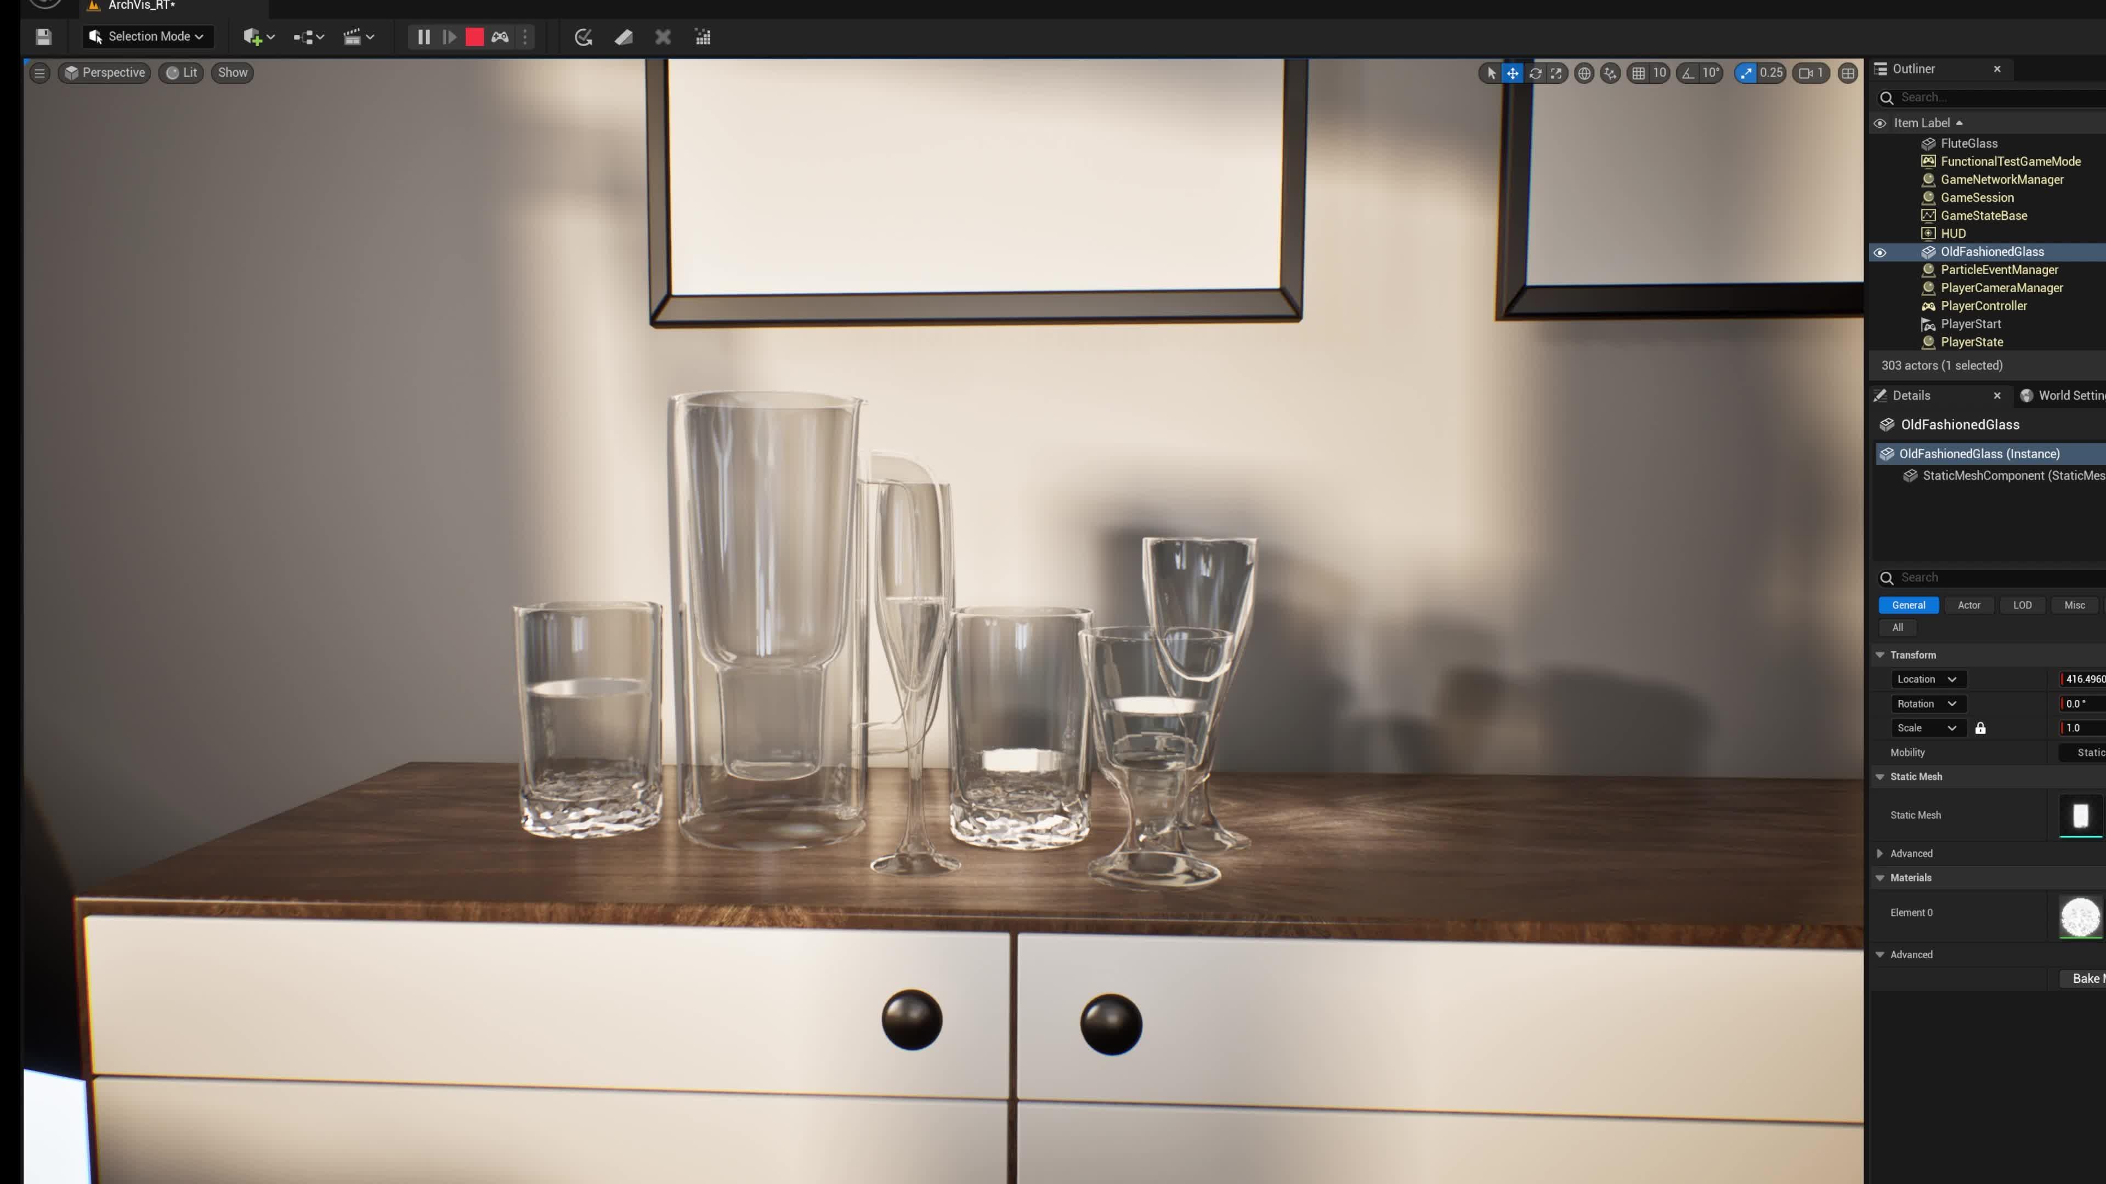This screenshot has height=1184, width=2106.
Task: Toggle scale snapping off
Action: 1746,73
